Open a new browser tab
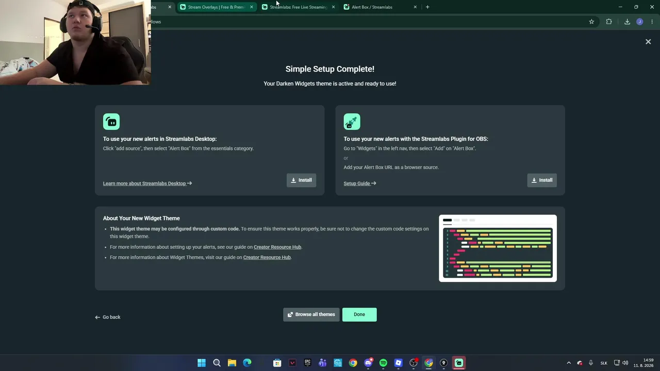Viewport: 660px width, 371px height. point(427,7)
